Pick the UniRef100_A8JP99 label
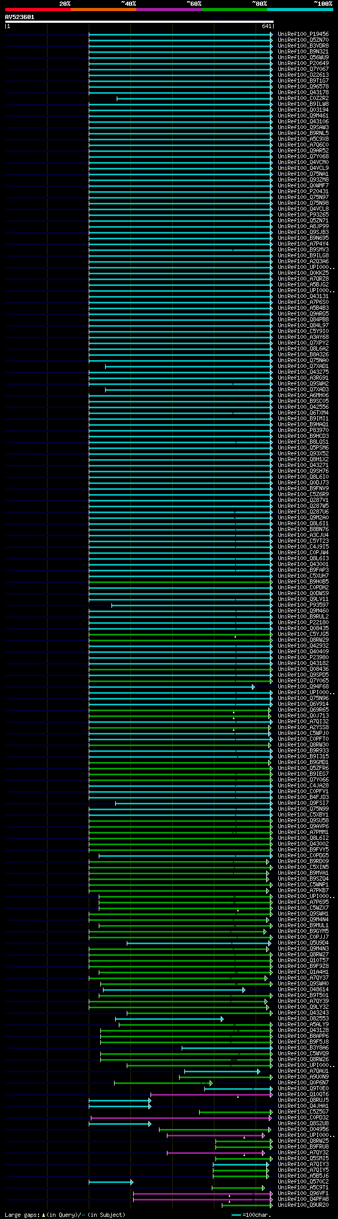 [x=303, y=226]
